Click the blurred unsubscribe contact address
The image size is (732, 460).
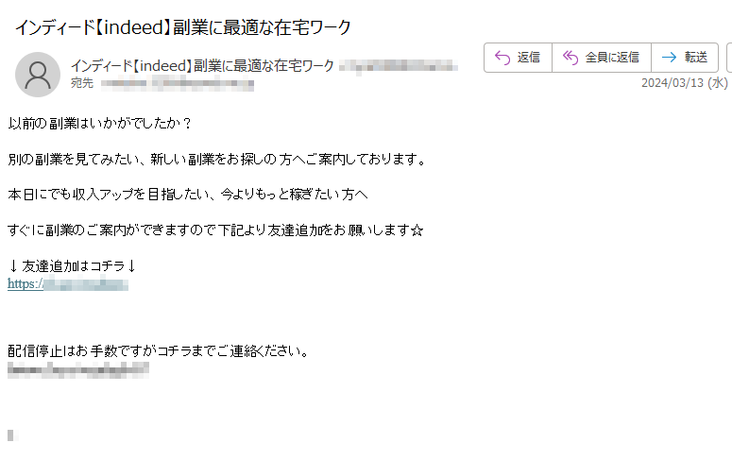coord(78,370)
